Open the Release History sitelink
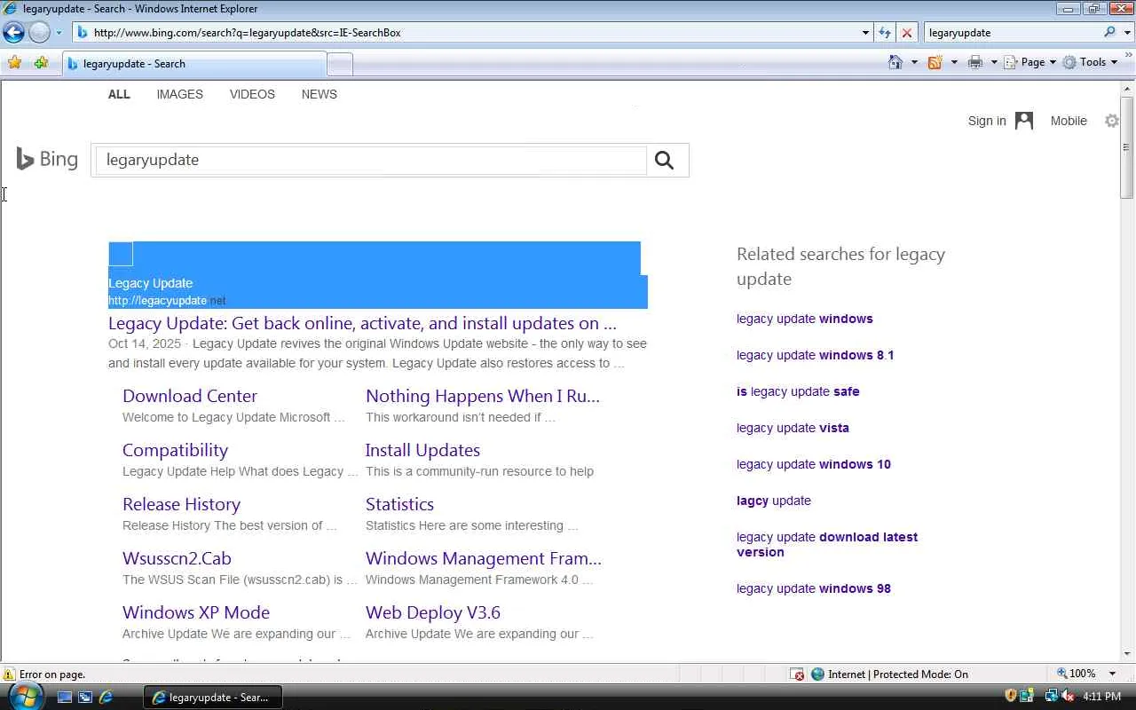 pyautogui.click(x=181, y=504)
